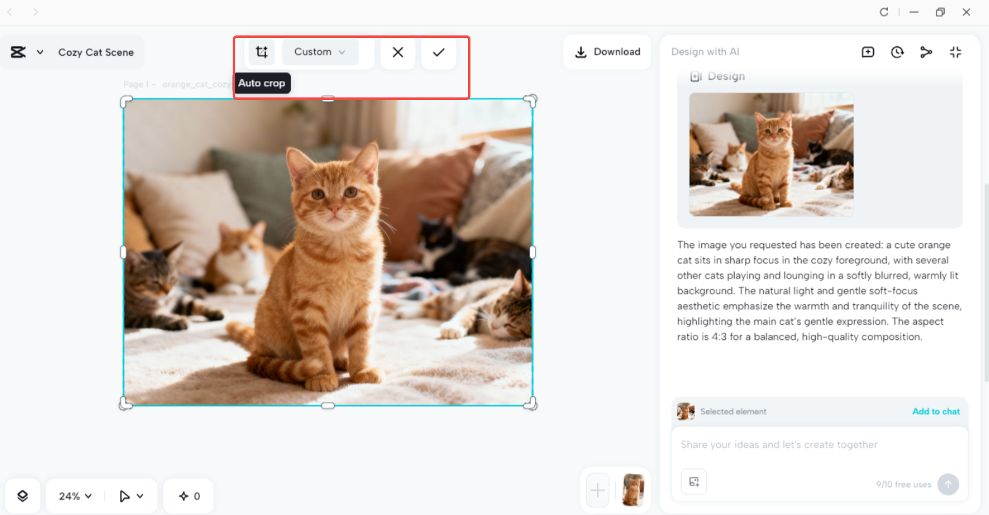Open the 24% zoom level dropdown
The height and width of the screenshot is (515, 989).
[x=74, y=496]
